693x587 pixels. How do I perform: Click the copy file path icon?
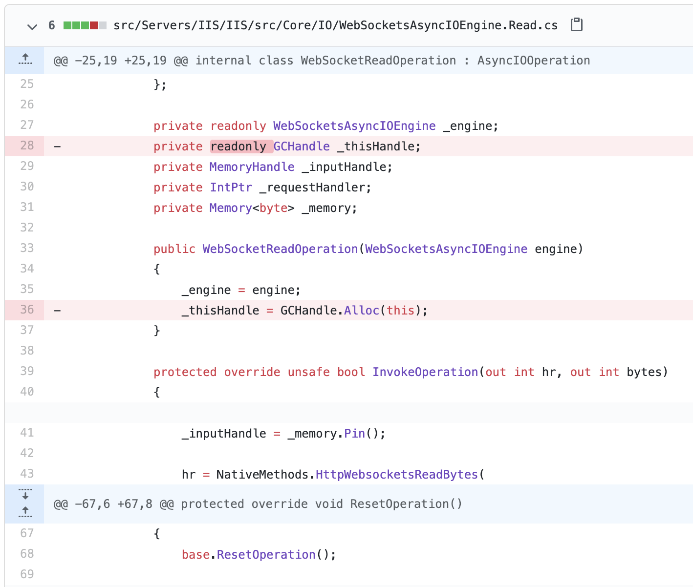tap(577, 24)
